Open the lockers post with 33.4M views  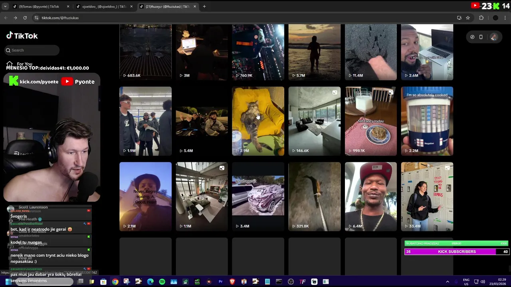click(427, 196)
